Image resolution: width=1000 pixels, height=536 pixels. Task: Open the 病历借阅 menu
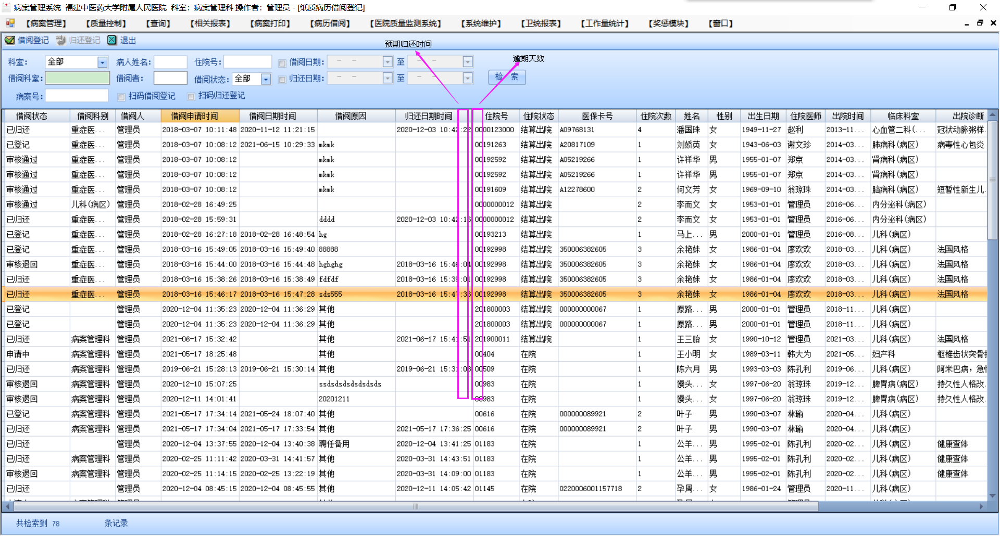point(330,23)
